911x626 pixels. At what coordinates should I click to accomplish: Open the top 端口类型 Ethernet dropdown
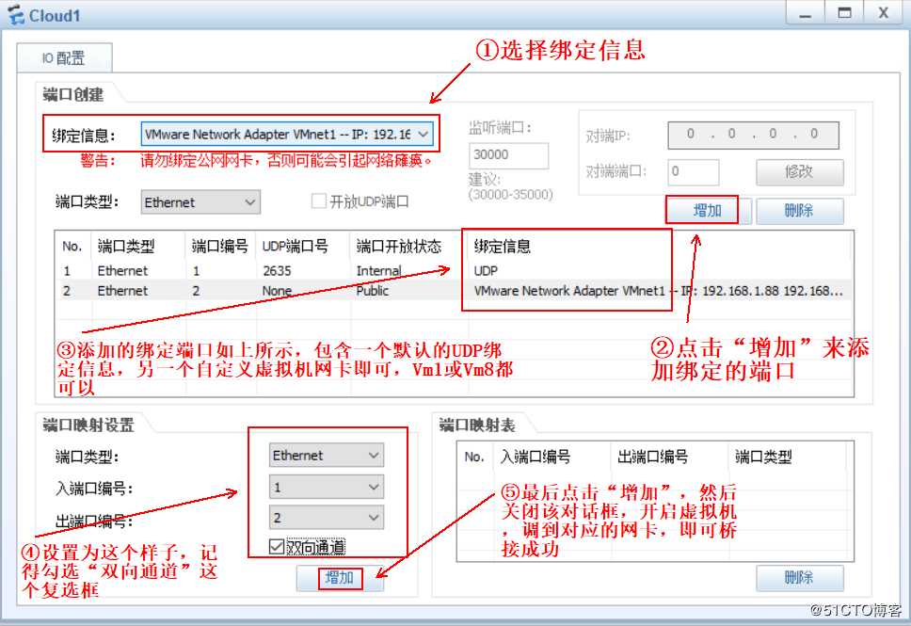click(200, 202)
